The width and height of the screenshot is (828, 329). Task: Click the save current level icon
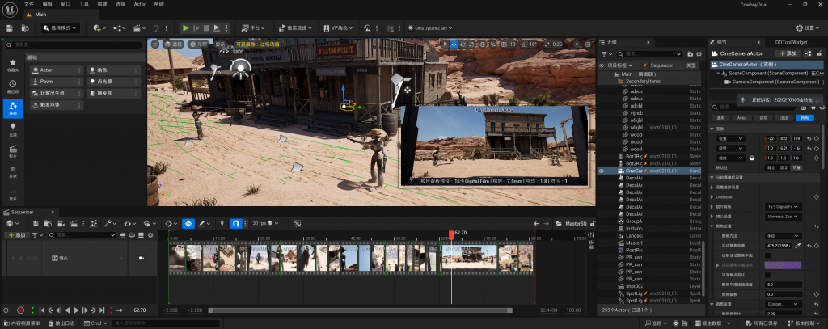[8, 27]
